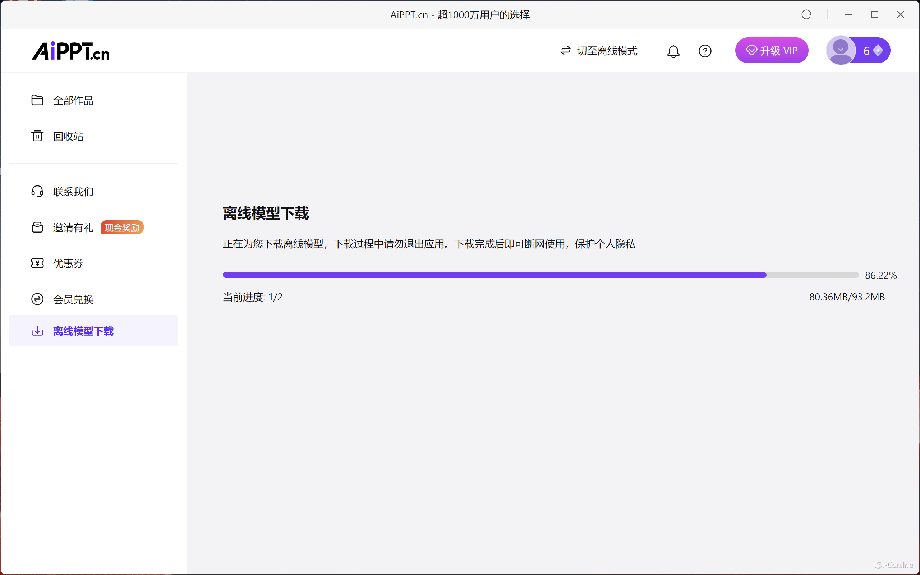Click the purple download progress bar
920x575 pixels.
494,275
